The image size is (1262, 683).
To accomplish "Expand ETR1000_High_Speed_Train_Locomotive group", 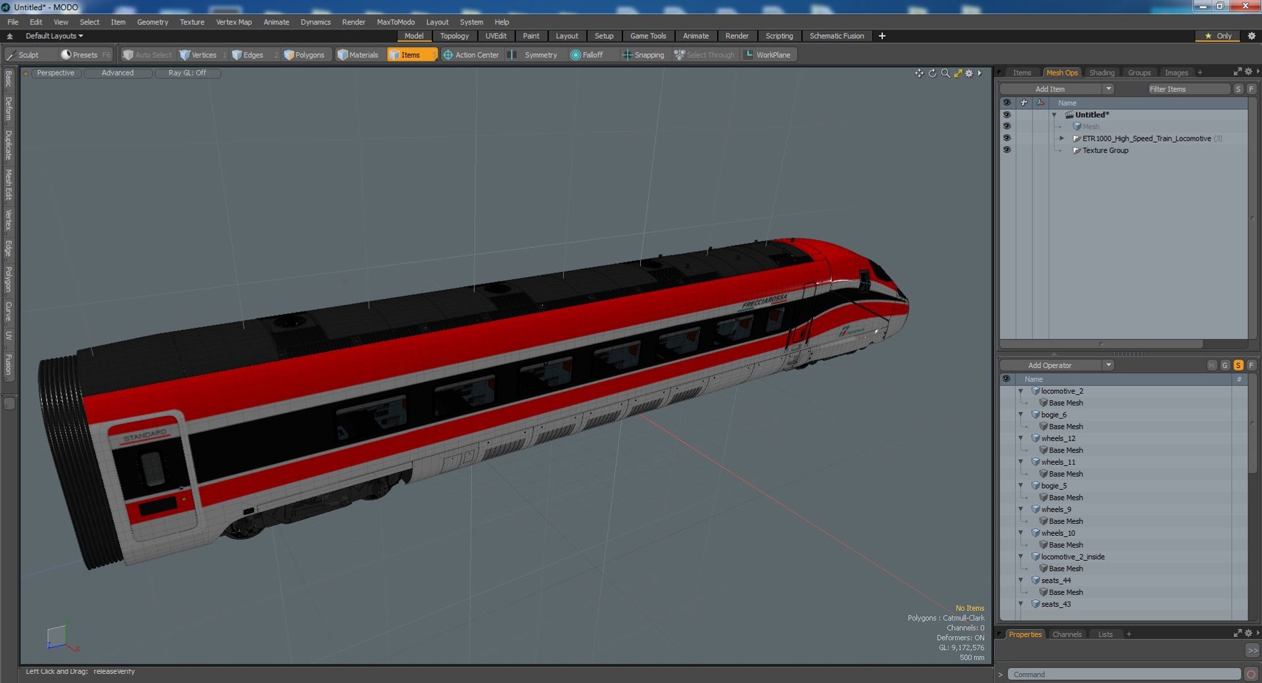I will tap(1062, 139).
